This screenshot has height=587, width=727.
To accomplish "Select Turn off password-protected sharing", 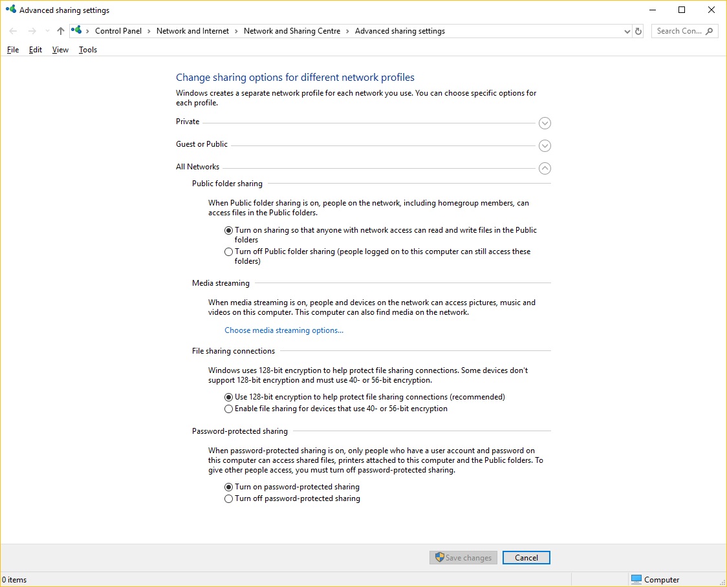I will pyautogui.click(x=228, y=499).
